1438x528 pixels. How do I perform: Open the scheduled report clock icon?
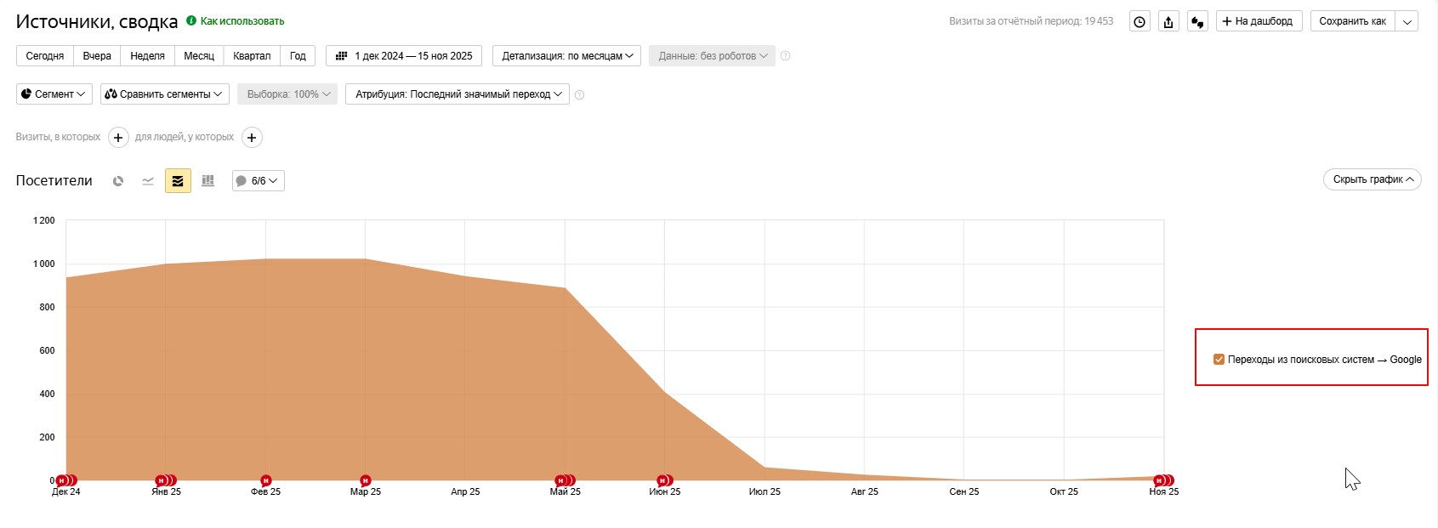pyautogui.click(x=1140, y=21)
